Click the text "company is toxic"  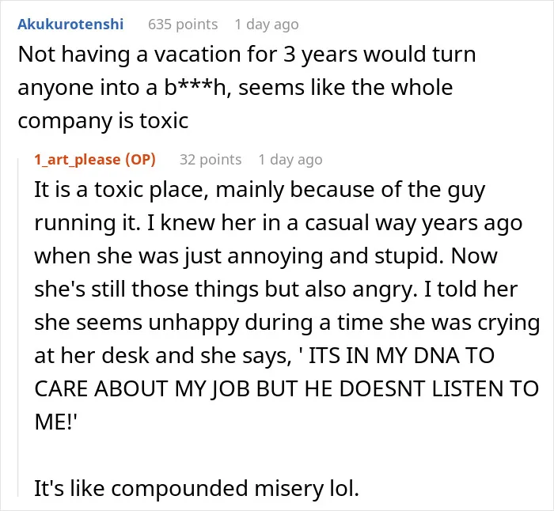103,121
